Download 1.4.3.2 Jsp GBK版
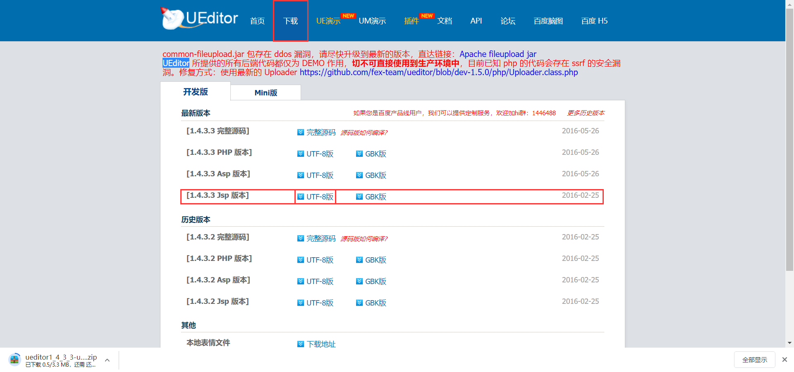 pyautogui.click(x=375, y=303)
